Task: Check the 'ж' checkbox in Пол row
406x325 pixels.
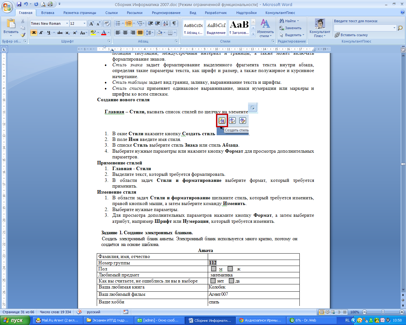Action: pyautogui.click(x=230, y=269)
